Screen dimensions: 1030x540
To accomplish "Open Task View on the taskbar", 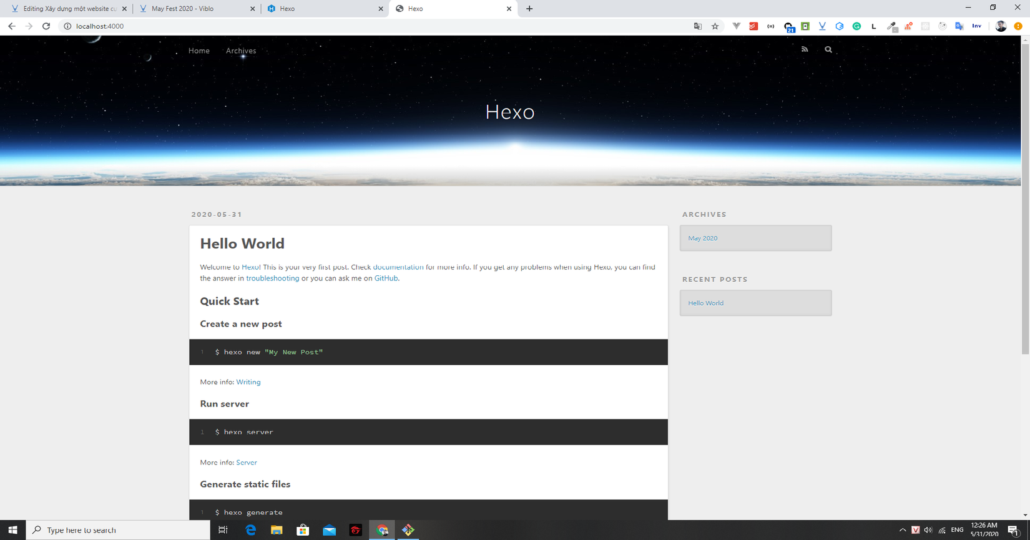I will (x=223, y=530).
